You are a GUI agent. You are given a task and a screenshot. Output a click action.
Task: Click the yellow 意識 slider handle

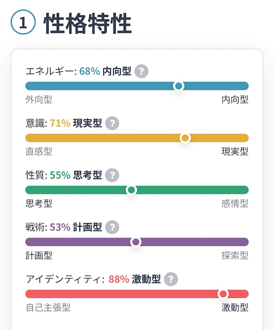185,138
